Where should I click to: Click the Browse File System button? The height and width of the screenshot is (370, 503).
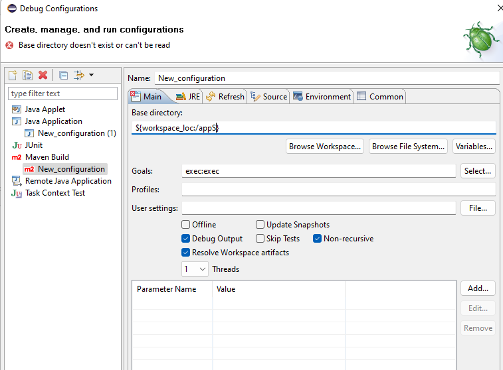pos(408,147)
